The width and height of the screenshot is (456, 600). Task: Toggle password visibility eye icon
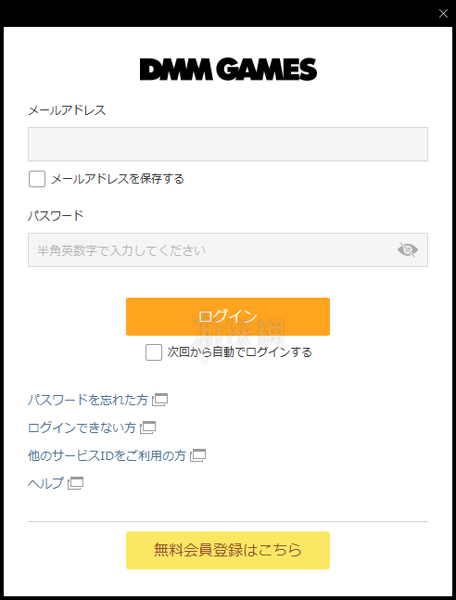coord(408,249)
